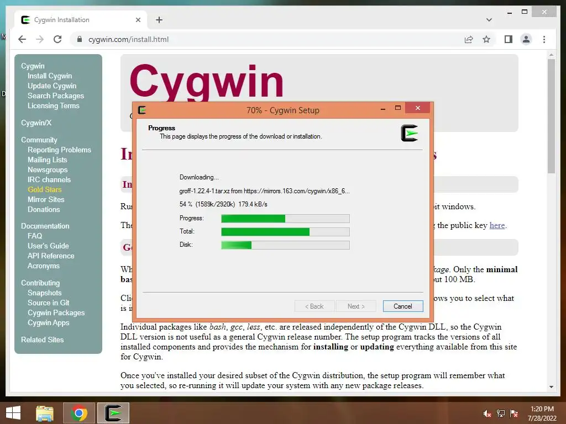Open API Reference link
Viewport: 566px width, 424px height.
(51, 256)
